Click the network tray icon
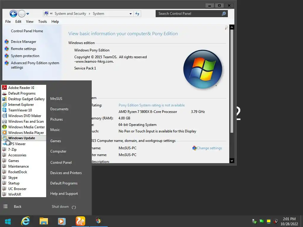 click(x=254, y=221)
